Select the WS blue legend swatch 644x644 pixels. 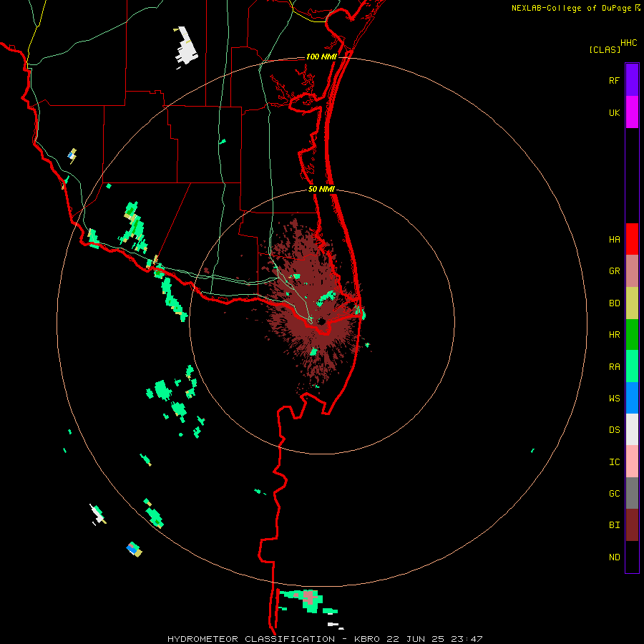[632, 398]
